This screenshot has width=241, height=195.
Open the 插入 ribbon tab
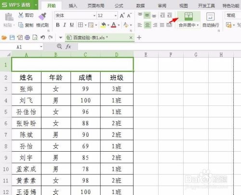tap(73, 6)
